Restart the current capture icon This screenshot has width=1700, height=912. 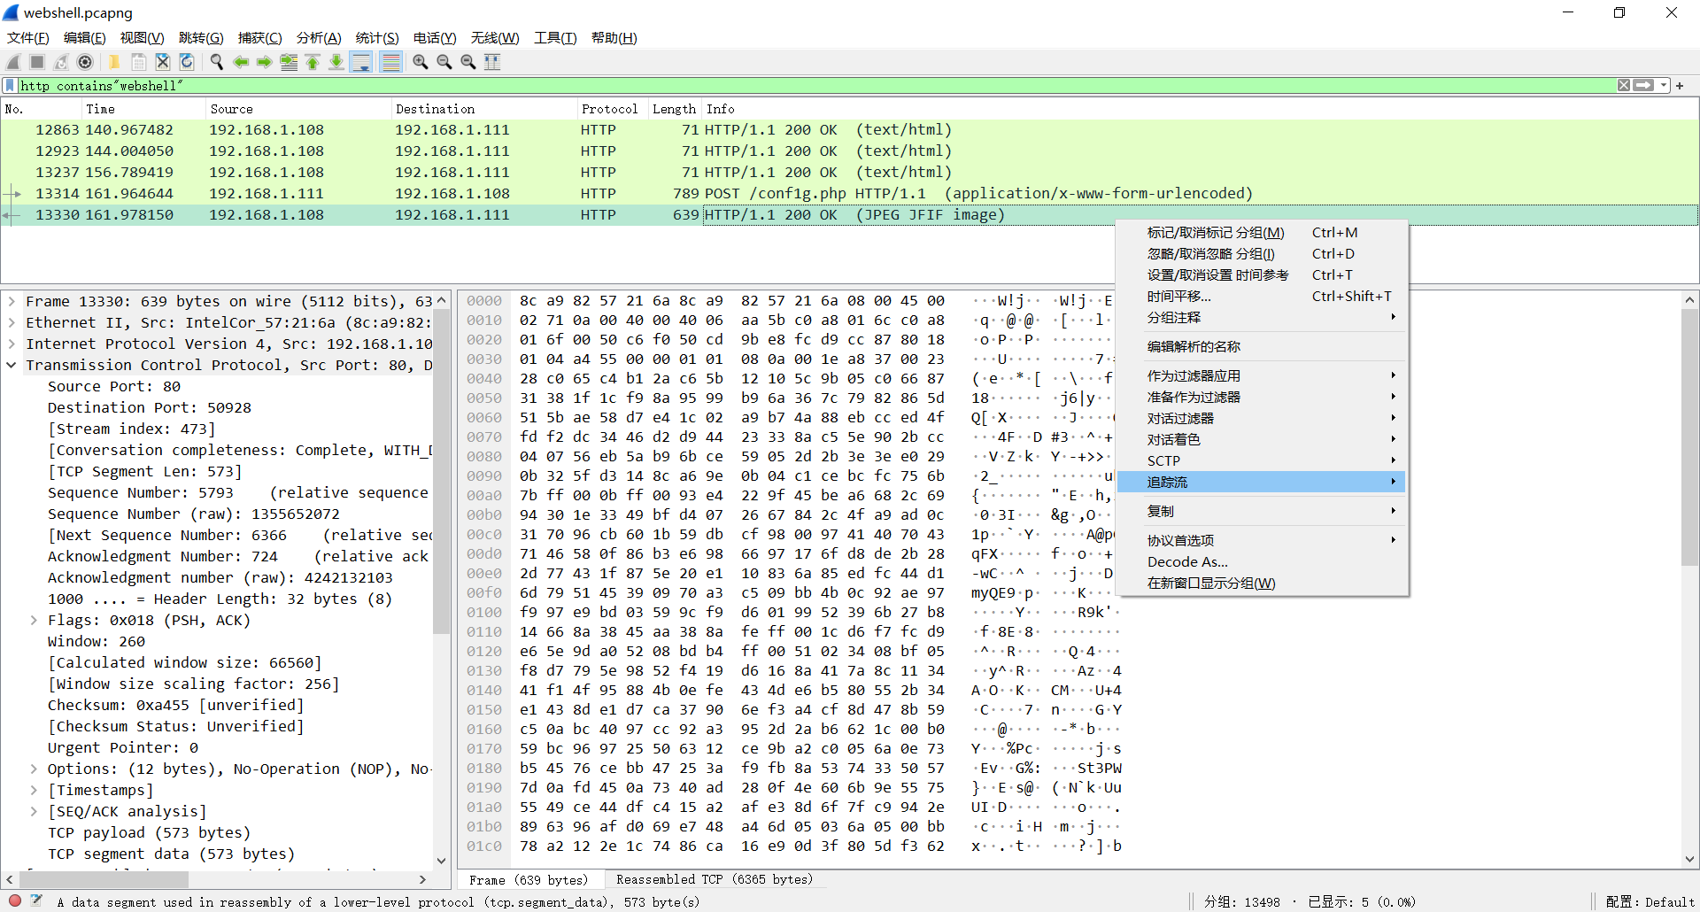pyautogui.click(x=61, y=62)
